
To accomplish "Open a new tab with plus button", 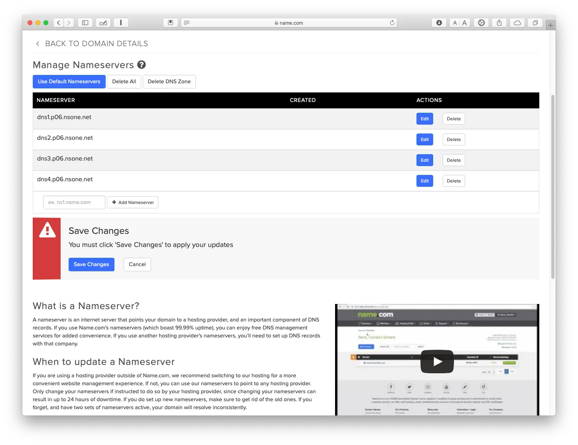I will click(x=550, y=25).
